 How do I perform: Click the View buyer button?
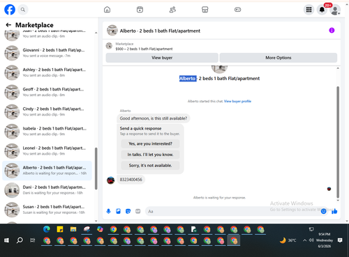click(162, 58)
